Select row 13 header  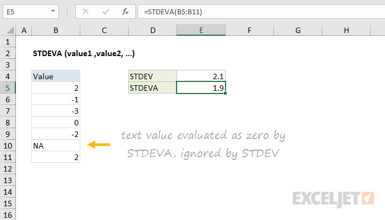coord(8,180)
